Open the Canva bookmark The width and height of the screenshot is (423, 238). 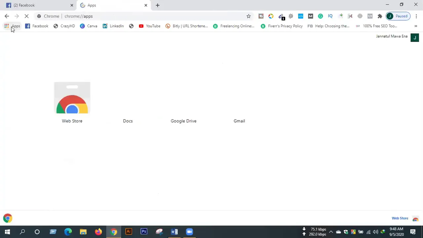89,26
